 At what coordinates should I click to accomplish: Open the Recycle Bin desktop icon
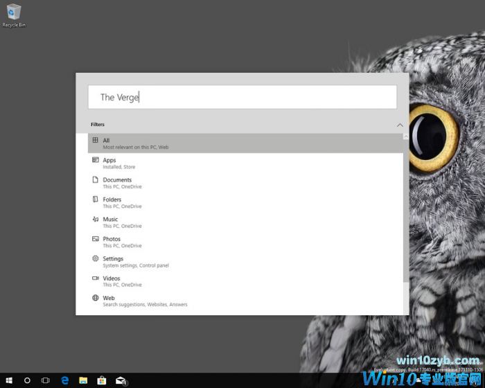click(14, 14)
